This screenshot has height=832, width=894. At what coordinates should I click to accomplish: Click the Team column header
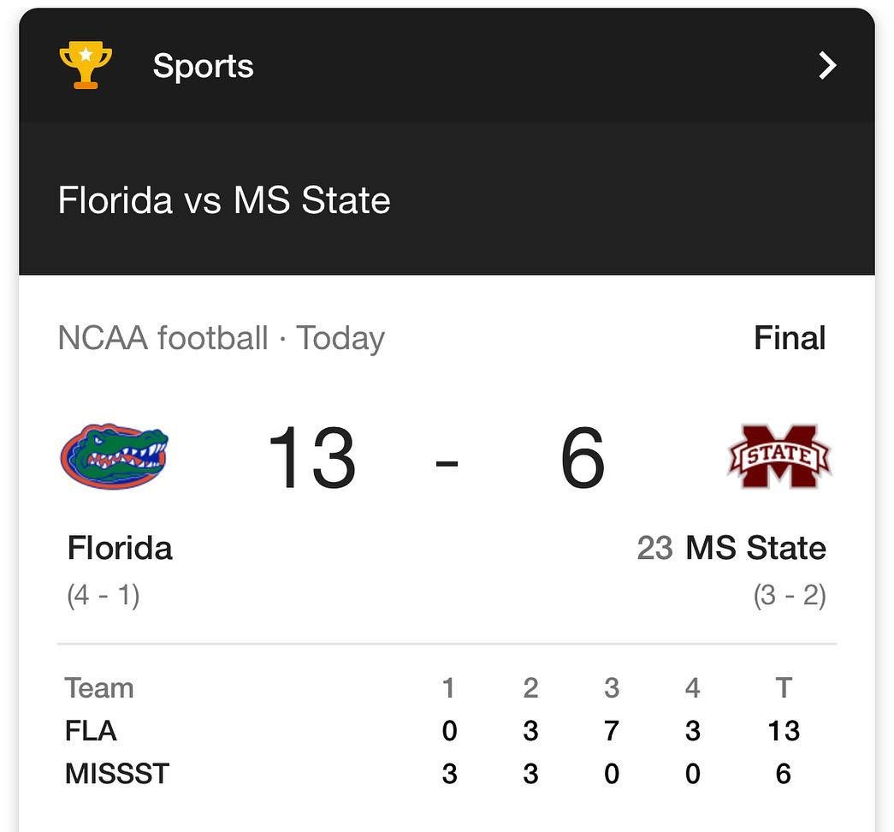[x=99, y=687]
